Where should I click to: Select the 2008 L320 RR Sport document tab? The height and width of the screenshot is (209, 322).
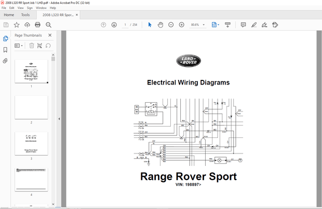point(58,15)
